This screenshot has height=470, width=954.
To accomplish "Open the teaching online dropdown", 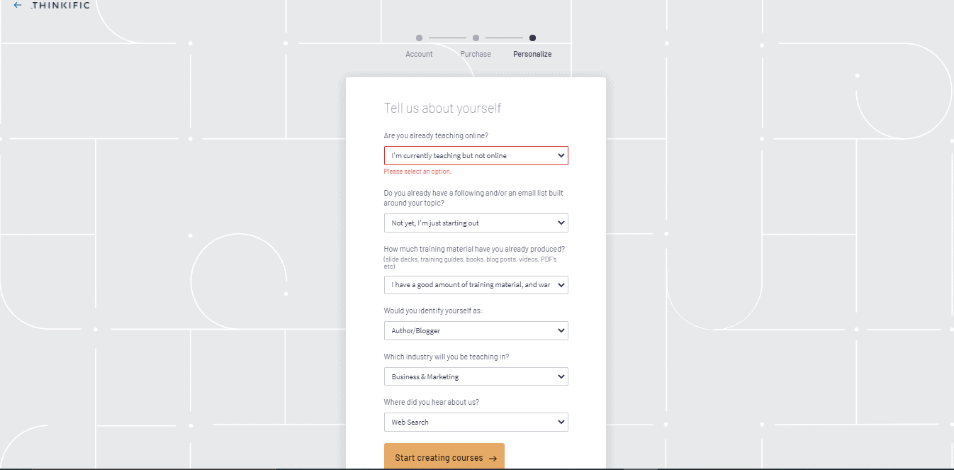I will click(x=476, y=155).
